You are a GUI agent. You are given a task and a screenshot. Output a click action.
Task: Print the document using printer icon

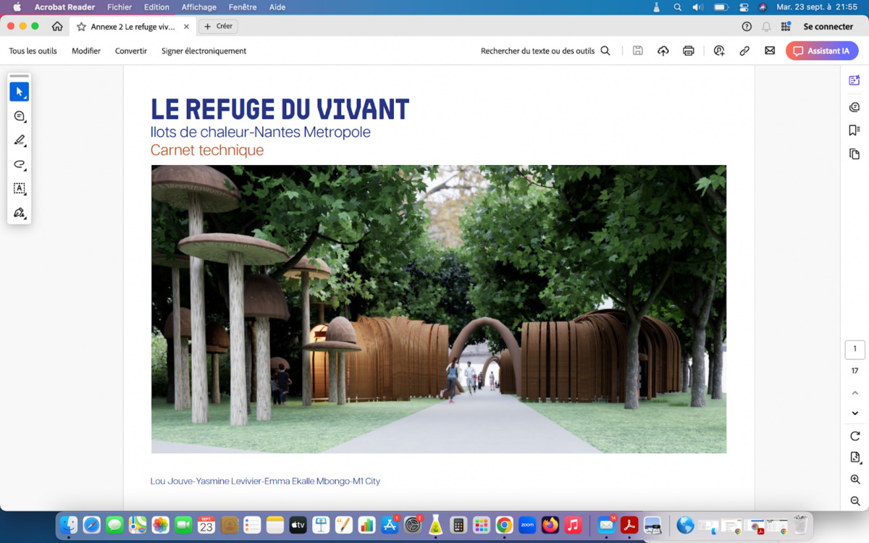coord(688,51)
